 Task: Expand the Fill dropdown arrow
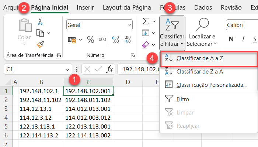click(154, 33)
